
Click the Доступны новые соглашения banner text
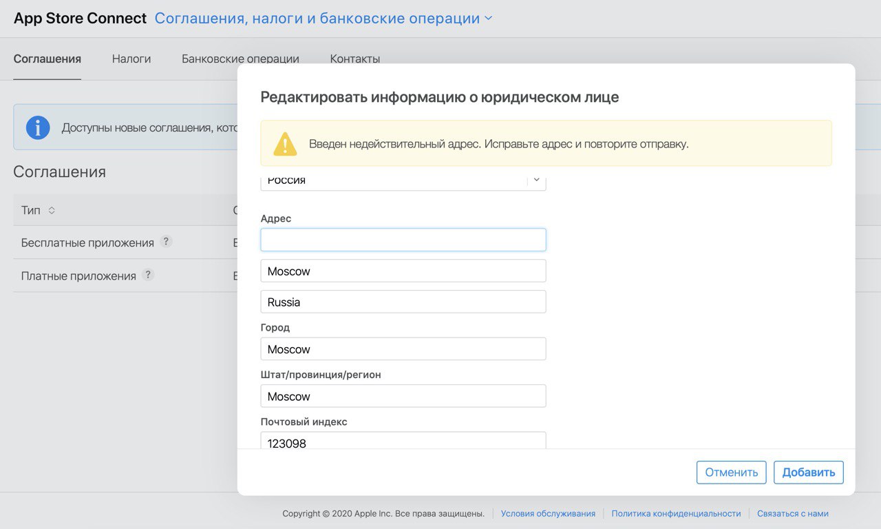tap(150, 127)
